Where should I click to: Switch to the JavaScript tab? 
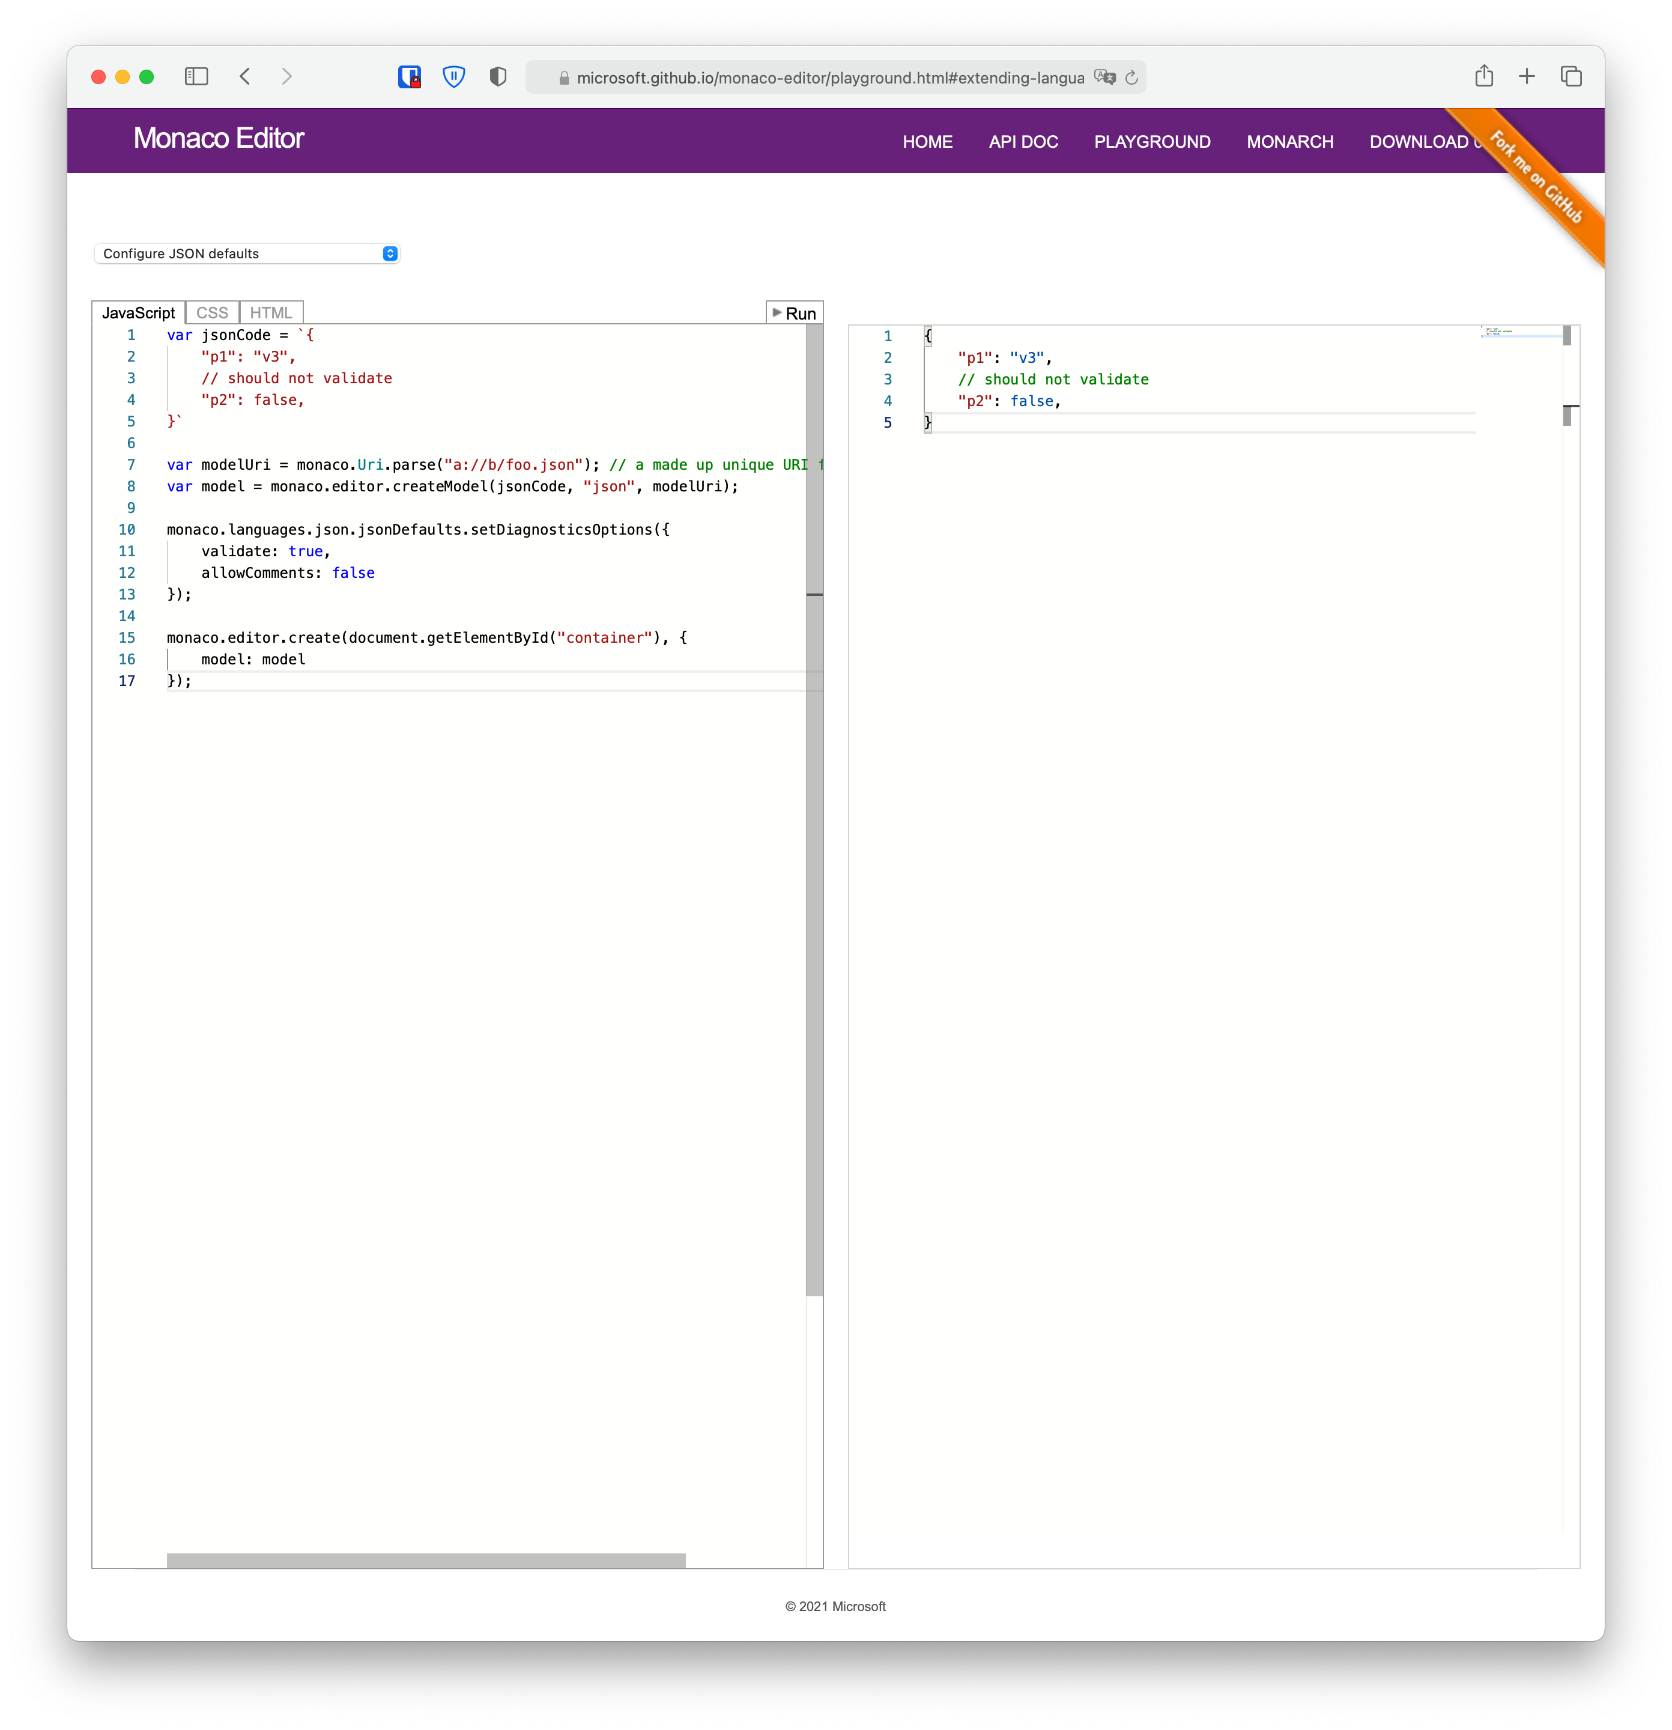(139, 312)
